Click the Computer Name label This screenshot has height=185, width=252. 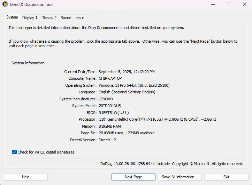(83, 78)
